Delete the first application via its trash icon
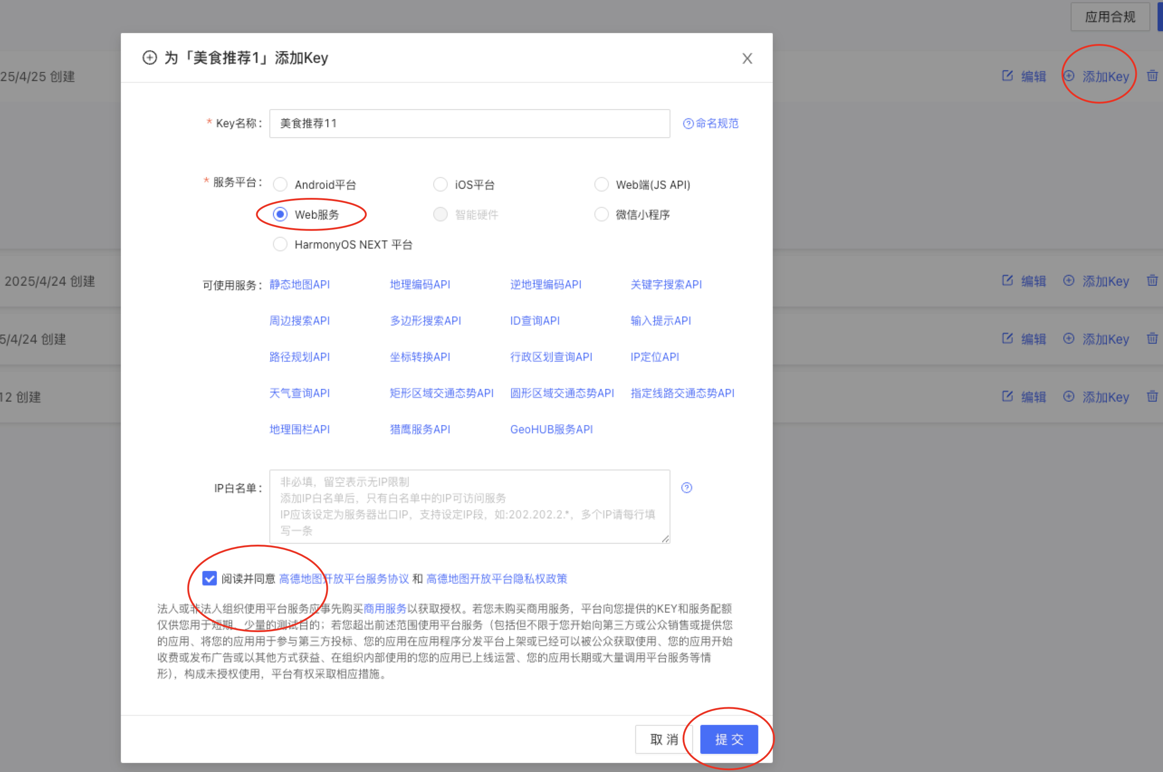The height and width of the screenshot is (772, 1163). (x=1152, y=76)
